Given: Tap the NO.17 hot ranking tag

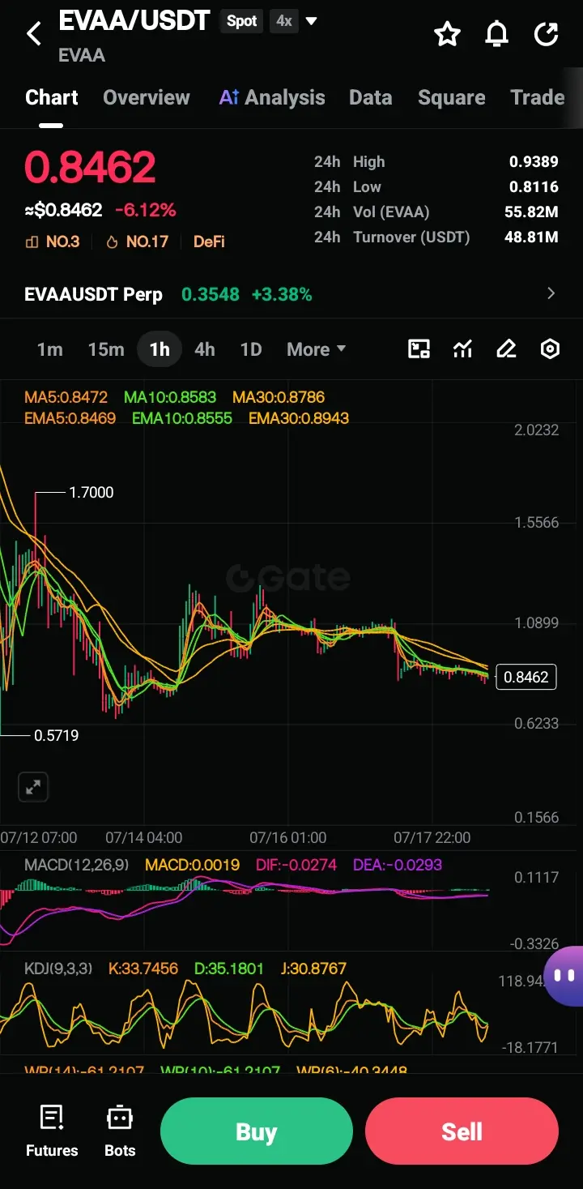Looking at the screenshot, I should (x=137, y=242).
